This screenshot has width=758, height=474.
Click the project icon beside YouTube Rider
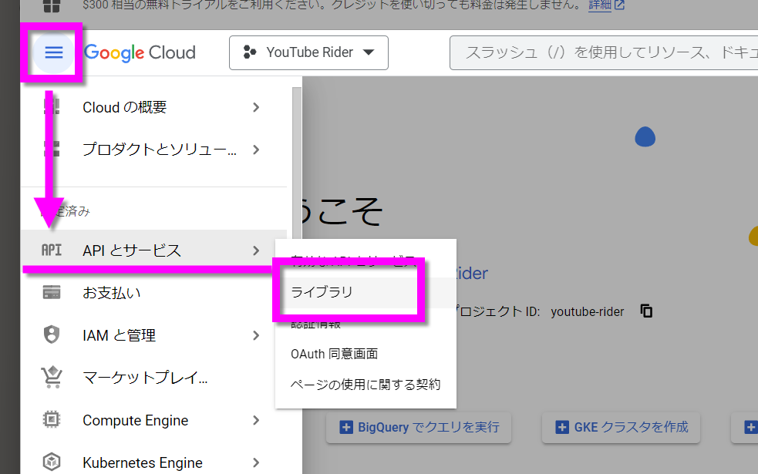(x=249, y=52)
